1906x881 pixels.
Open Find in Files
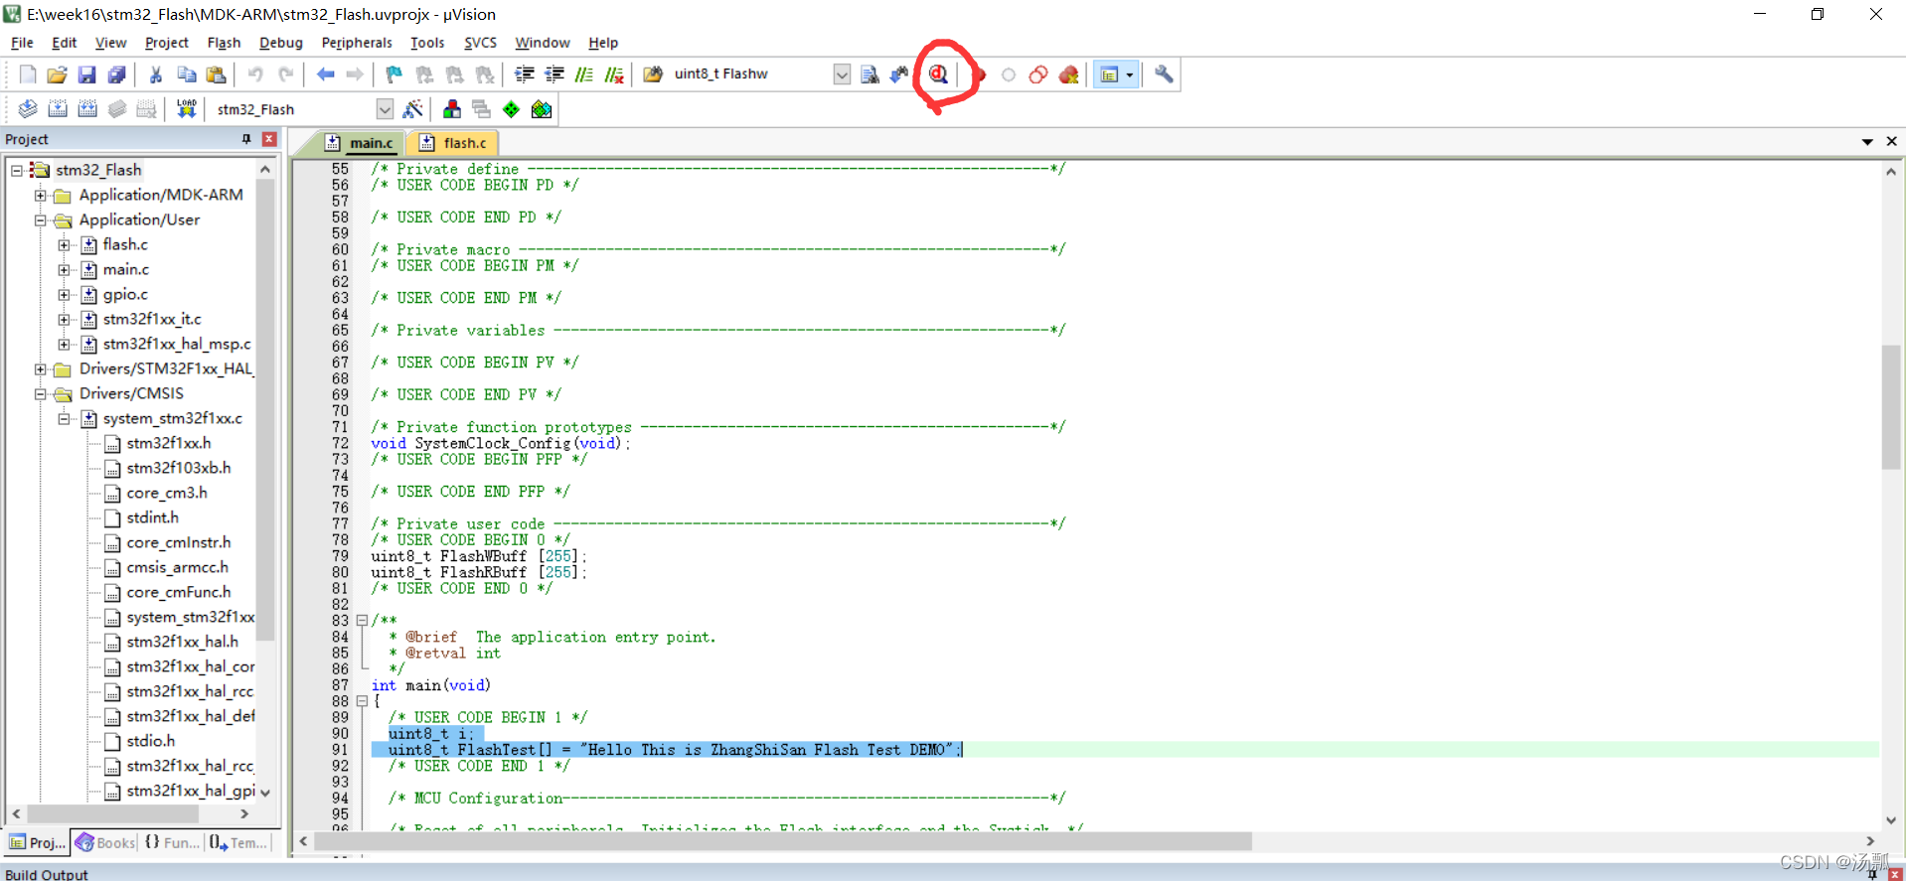tap(653, 74)
